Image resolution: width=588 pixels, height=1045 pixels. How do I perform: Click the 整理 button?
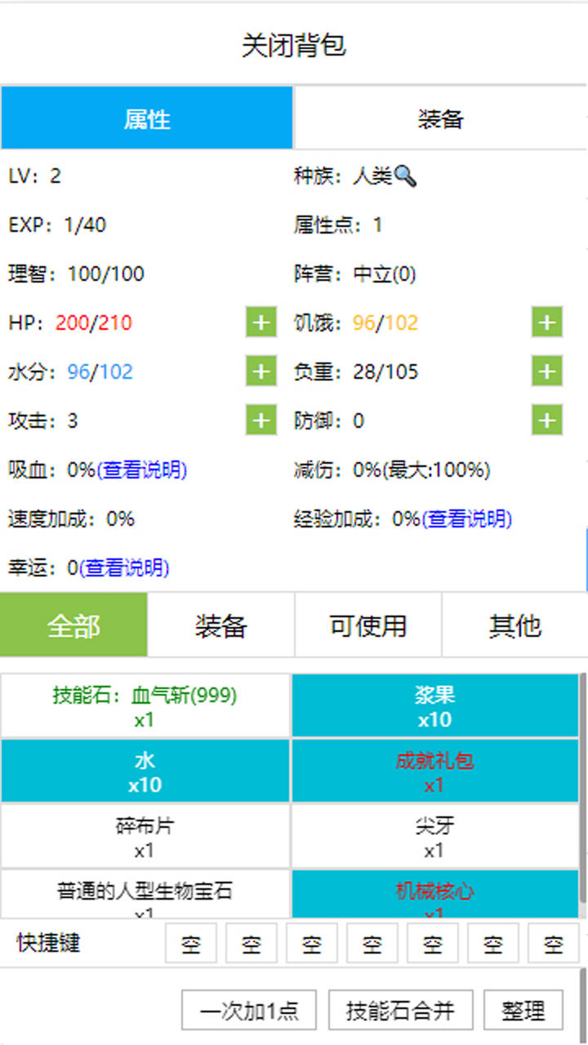[523, 1011]
